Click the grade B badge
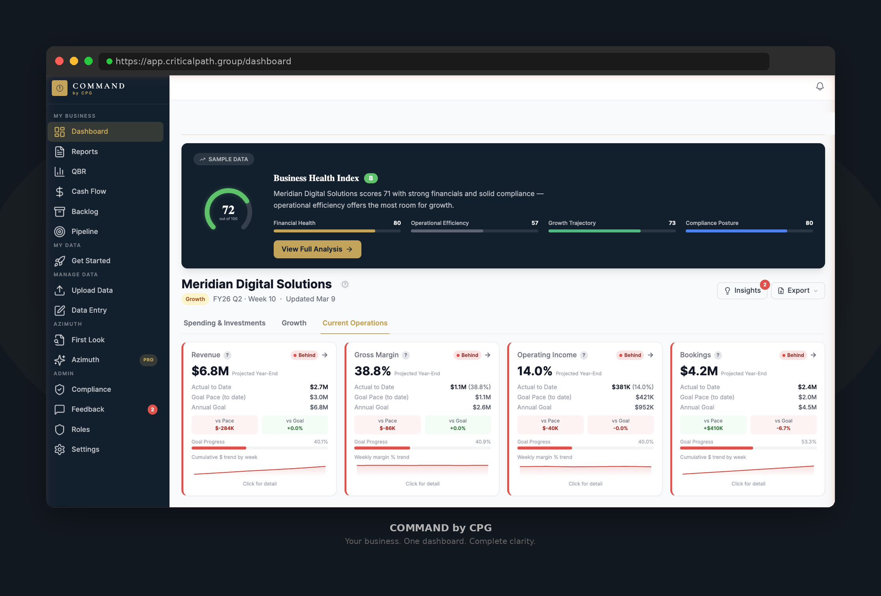 coord(371,178)
